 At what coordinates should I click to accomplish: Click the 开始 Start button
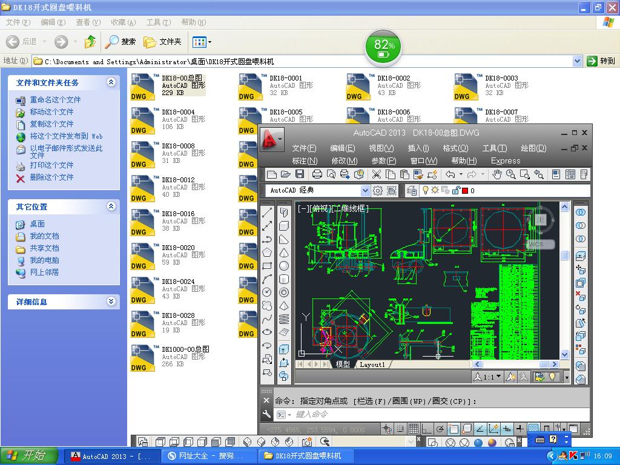point(29,456)
